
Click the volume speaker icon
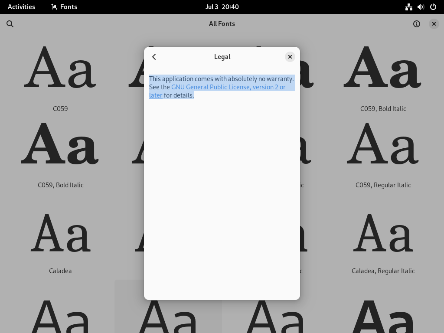421,7
